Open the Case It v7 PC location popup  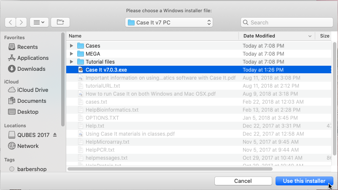click(169, 22)
